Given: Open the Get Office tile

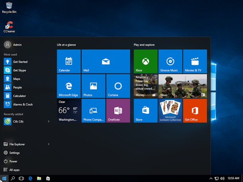Looking at the screenshot, I should (x=195, y=111).
